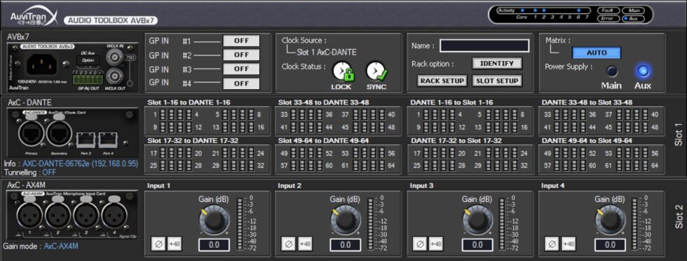Click the clock LOCK status icon

coord(343,72)
